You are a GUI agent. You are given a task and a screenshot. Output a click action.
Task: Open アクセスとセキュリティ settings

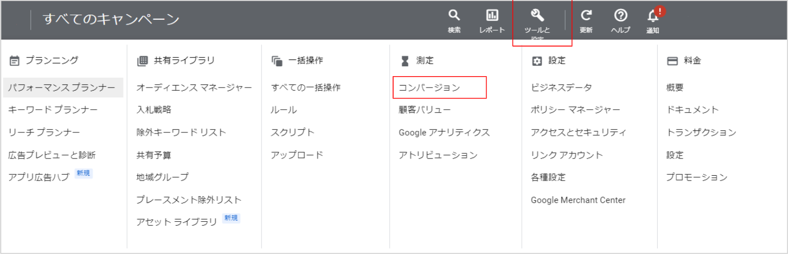578,132
